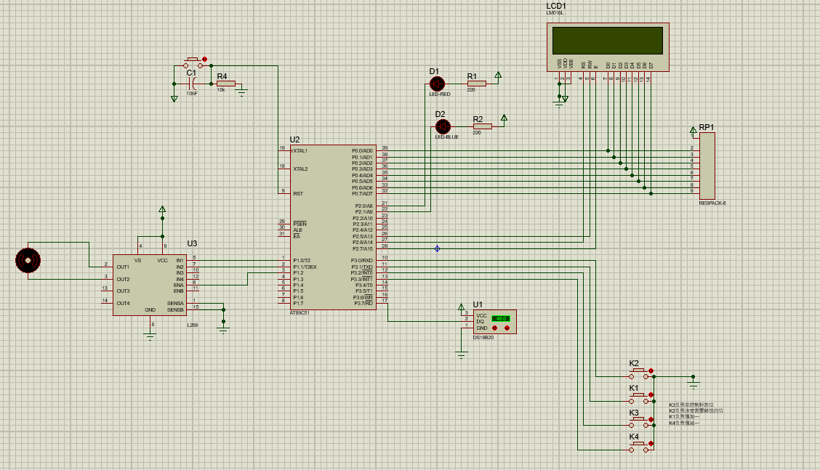This screenshot has height=470, width=820.
Task: Click the 10k value under R4
Action: [x=221, y=90]
